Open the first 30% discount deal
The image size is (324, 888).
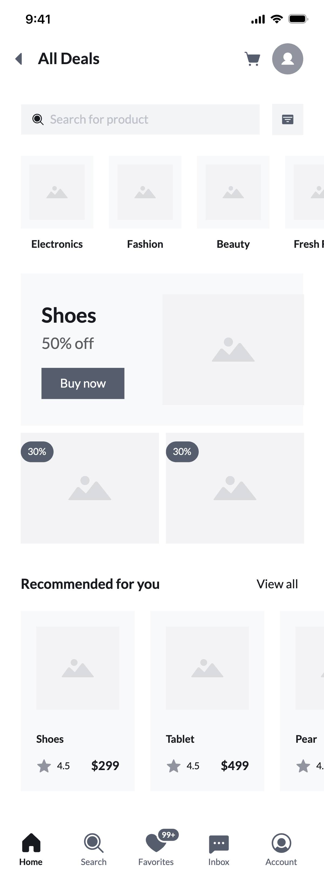pos(90,488)
